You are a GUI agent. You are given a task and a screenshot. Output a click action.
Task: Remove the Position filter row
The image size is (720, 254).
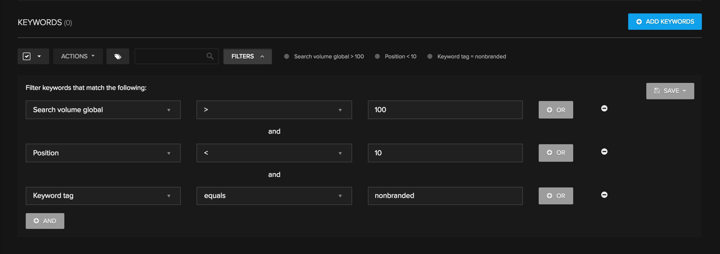click(x=604, y=152)
